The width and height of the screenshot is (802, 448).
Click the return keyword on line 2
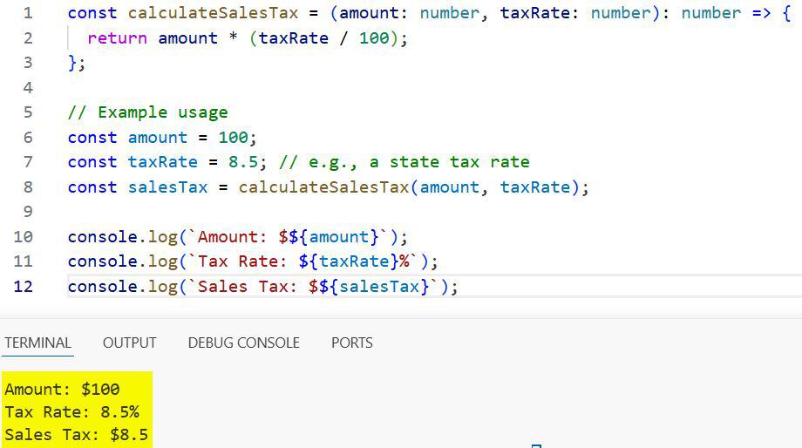point(117,37)
